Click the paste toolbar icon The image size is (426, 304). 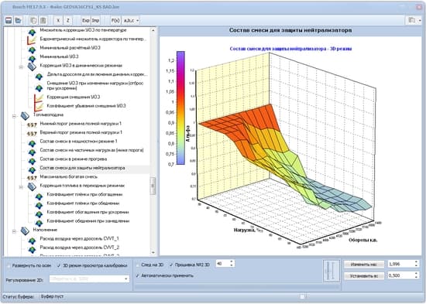tap(43, 20)
